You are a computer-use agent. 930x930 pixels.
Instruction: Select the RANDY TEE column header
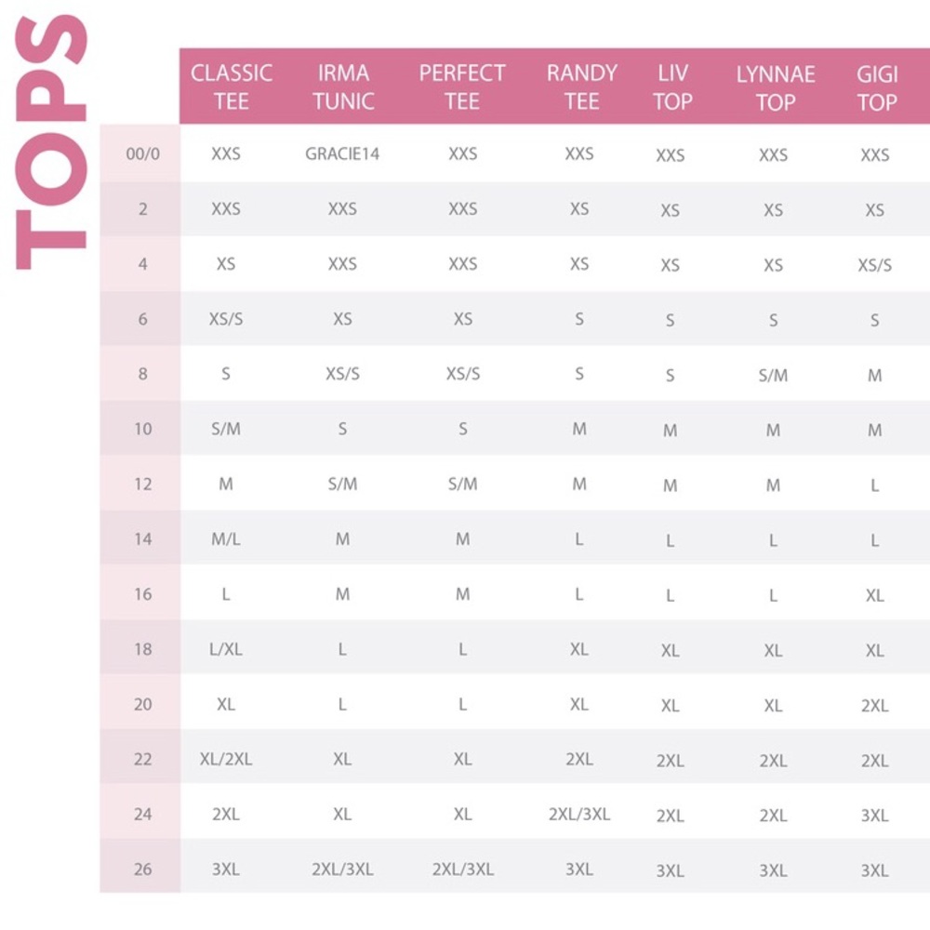point(582,86)
